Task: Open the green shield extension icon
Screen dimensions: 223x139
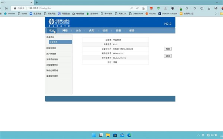Action: (x=158, y=8)
